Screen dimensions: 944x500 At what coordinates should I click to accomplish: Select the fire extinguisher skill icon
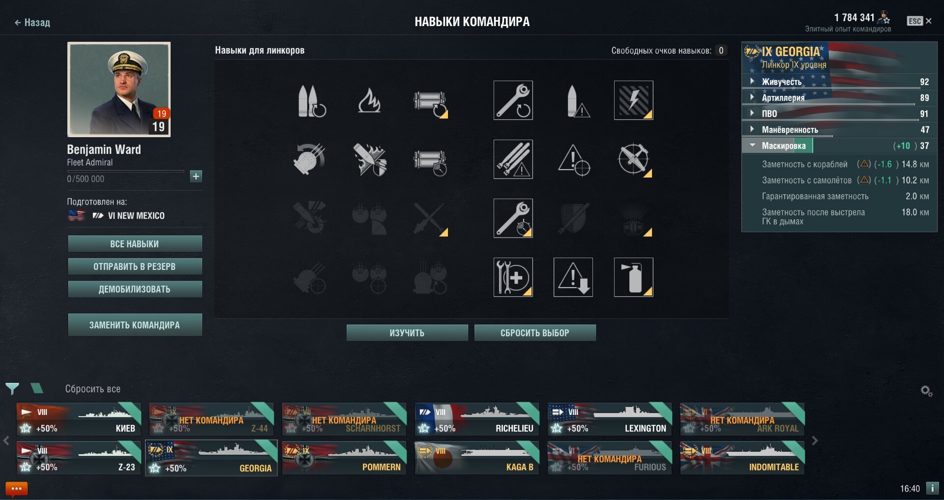coord(633,277)
